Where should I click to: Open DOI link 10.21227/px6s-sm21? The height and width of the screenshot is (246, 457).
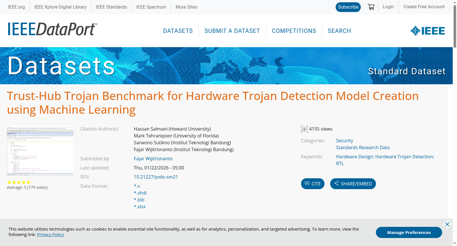click(156, 177)
